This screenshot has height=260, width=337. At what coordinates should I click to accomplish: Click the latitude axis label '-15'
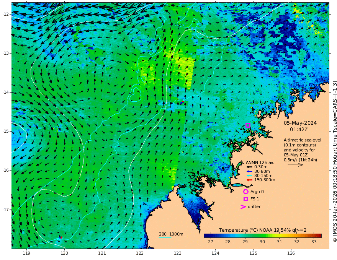coord(6,131)
